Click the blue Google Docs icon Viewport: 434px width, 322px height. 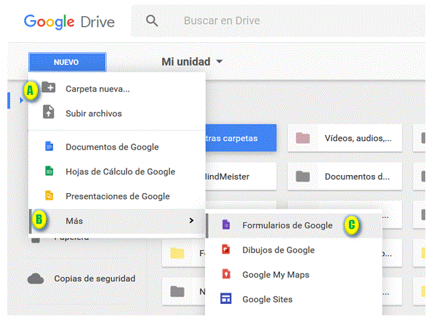pos(49,146)
